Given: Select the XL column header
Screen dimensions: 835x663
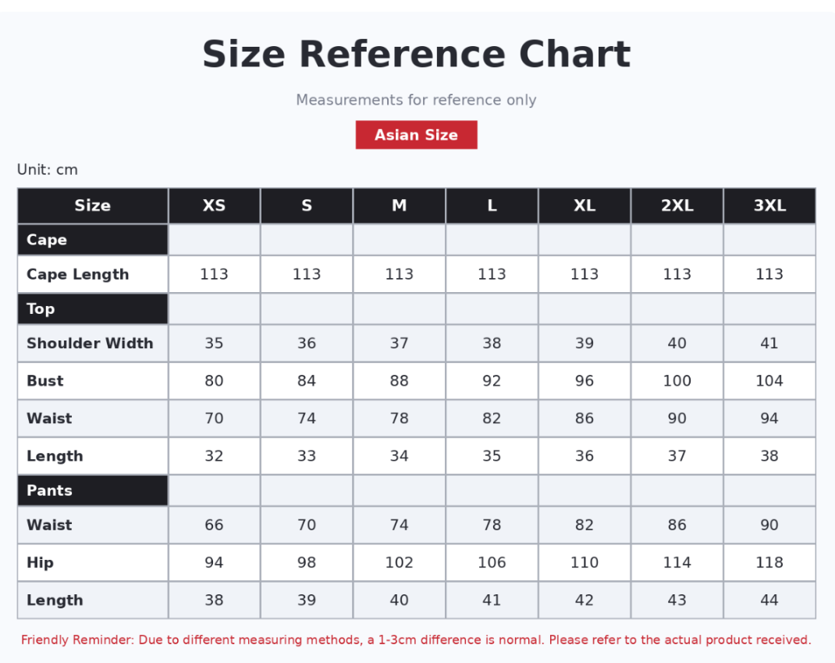Looking at the screenshot, I should click(x=584, y=205).
